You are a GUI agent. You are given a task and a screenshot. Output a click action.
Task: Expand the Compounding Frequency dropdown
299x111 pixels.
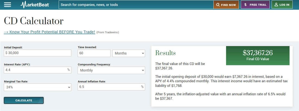tap(111, 70)
